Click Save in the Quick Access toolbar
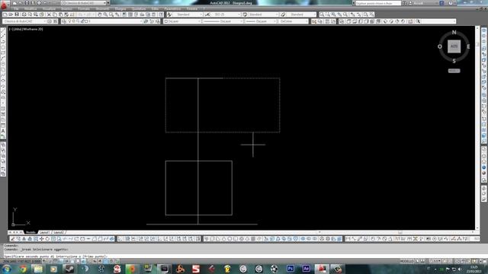Image resolution: width=488 pixels, height=274 pixels. pos(27,3)
